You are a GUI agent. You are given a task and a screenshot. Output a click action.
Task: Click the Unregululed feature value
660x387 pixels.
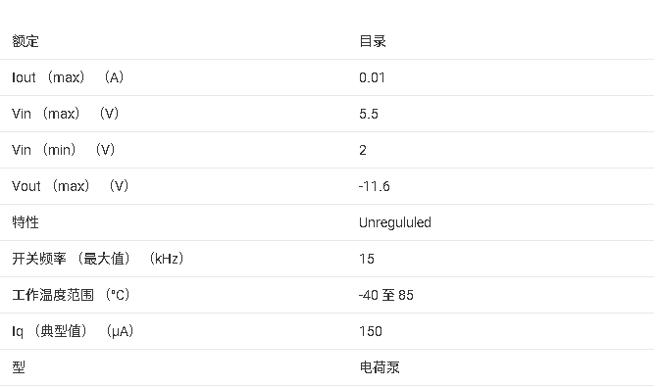point(395,222)
